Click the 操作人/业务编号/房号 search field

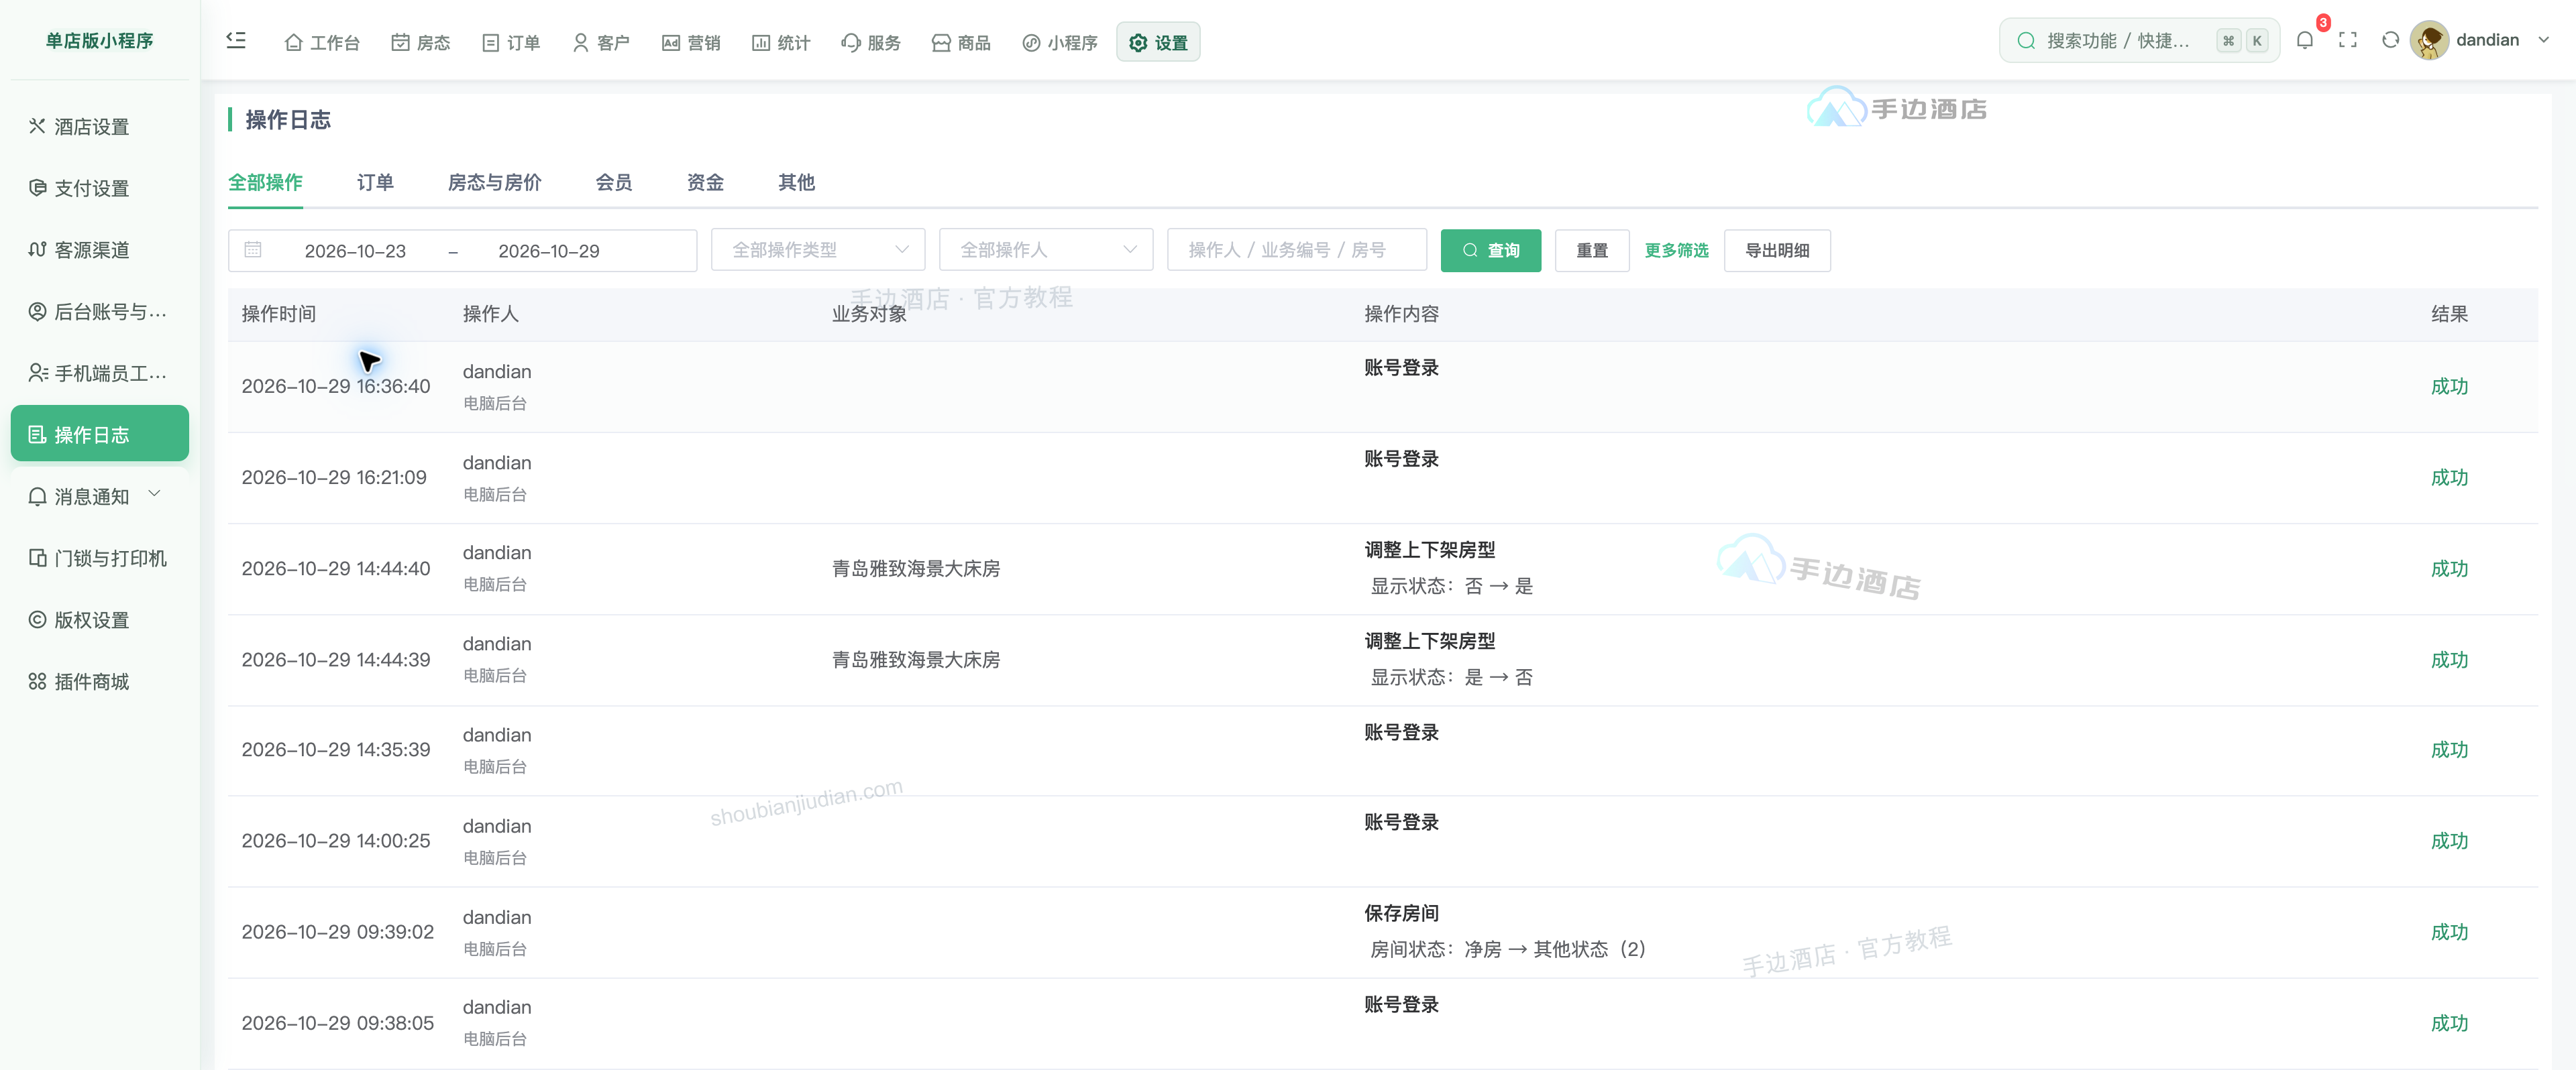(x=1297, y=250)
